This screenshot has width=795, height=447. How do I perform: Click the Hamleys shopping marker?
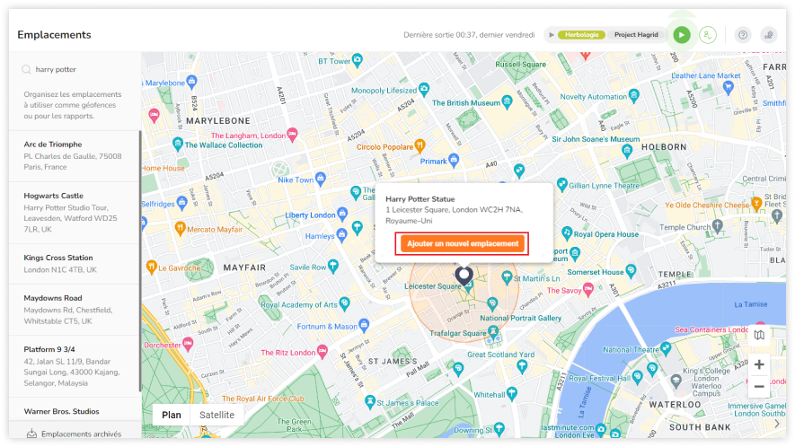tap(341, 234)
